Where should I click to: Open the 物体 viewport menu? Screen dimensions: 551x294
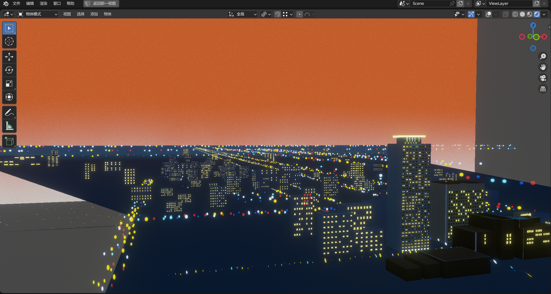click(108, 14)
